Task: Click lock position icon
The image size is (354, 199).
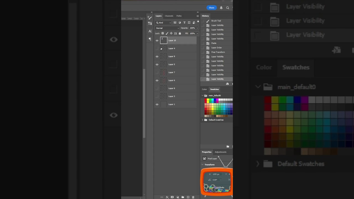Action: coord(171,33)
